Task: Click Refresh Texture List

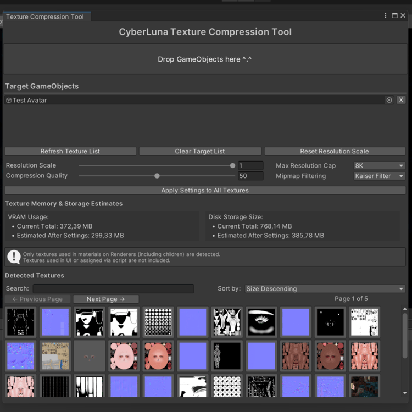Action: coord(70,152)
